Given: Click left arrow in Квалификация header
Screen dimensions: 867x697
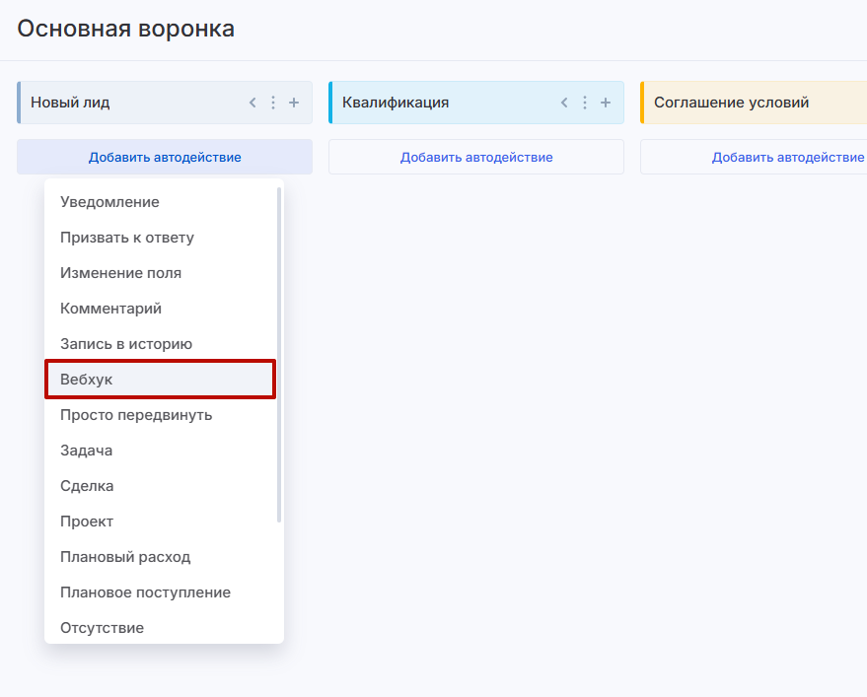Looking at the screenshot, I should click(x=564, y=103).
